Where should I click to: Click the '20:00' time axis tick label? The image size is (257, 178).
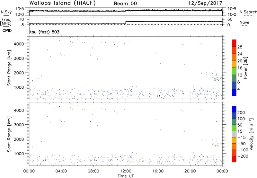click(x=190, y=171)
